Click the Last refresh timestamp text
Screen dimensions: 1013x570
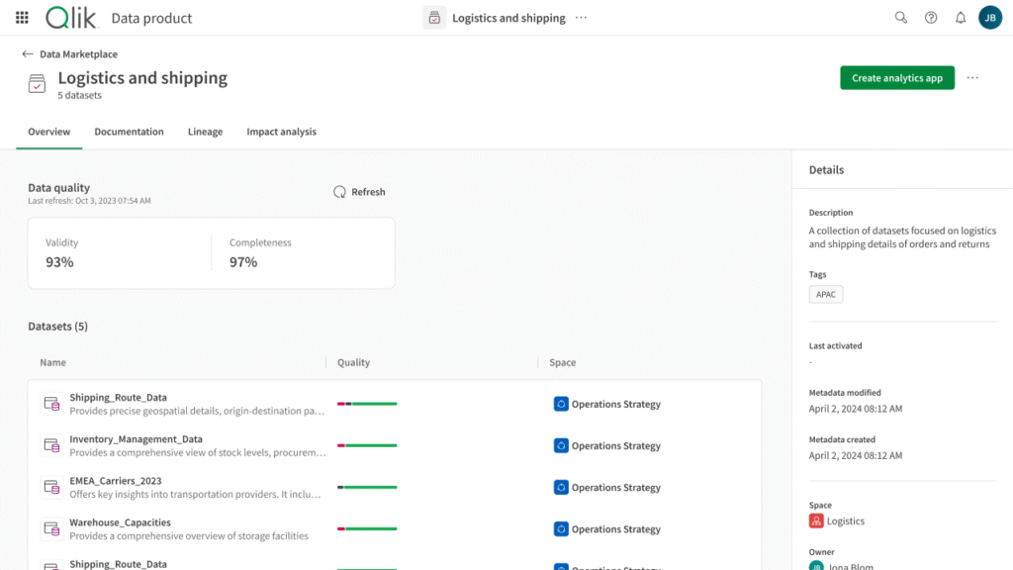click(89, 201)
